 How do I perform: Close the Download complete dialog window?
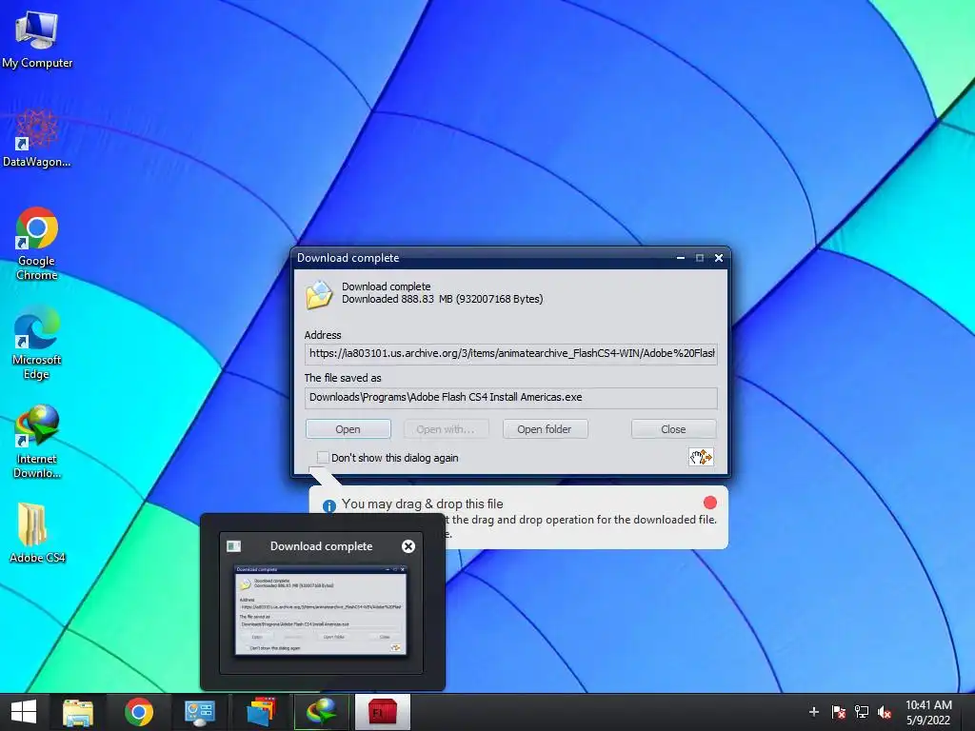tap(719, 258)
